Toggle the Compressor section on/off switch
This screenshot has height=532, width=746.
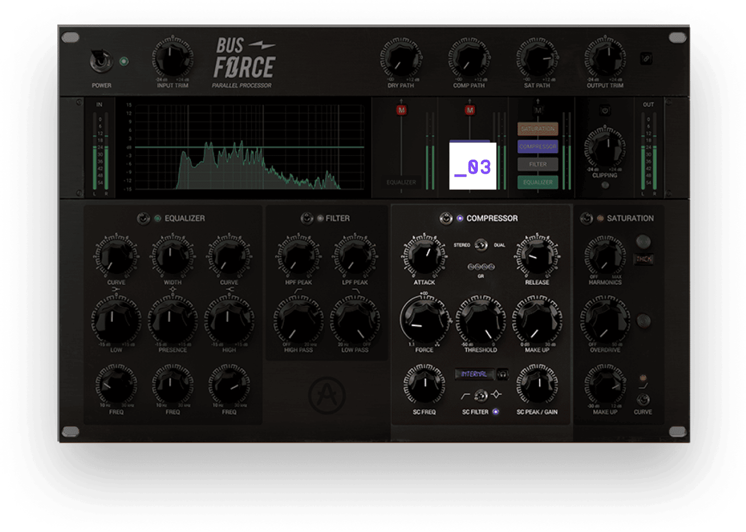pyautogui.click(x=446, y=219)
